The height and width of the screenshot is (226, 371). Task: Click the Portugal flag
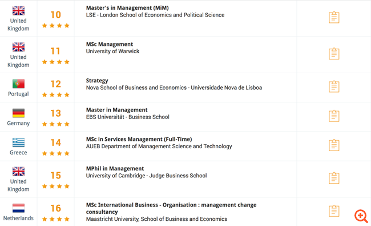pyautogui.click(x=18, y=84)
